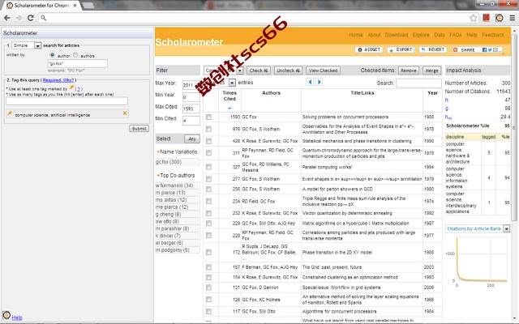The height and width of the screenshot is (324, 519).
Task: Click the Revert arrow button
Action: point(433,49)
